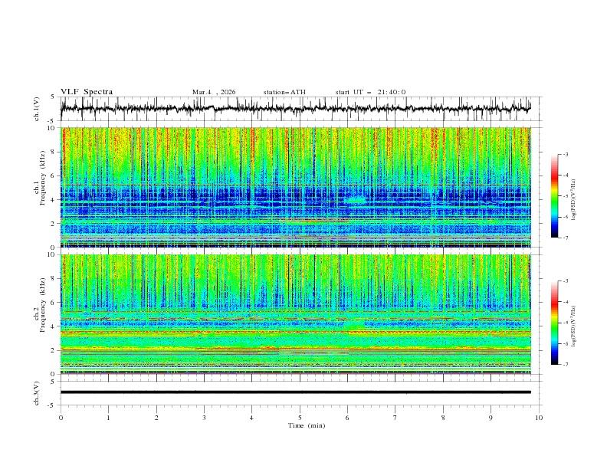The width and height of the screenshot is (607, 469).
Task: Select the 8 tick on the Time axis
Action: pyautogui.click(x=443, y=418)
